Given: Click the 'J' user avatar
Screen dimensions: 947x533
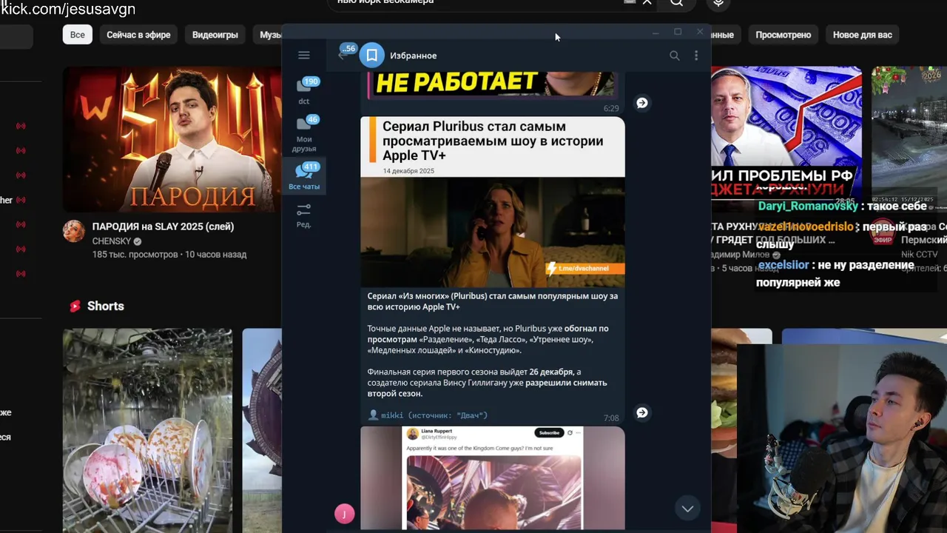Looking at the screenshot, I should pyautogui.click(x=344, y=514).
